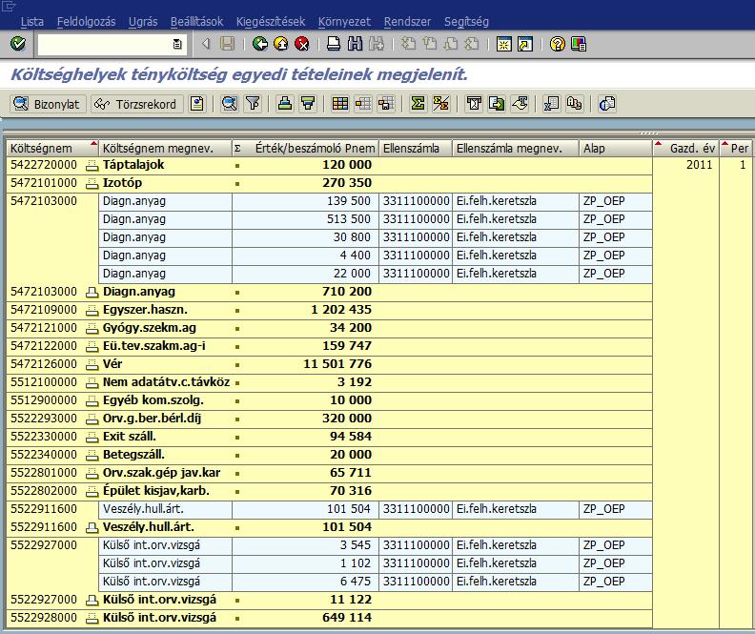This screenshot has height=634, width=755.
Task: Click the Print icon in the standard toolbar
Action: [x=334, y=44]
